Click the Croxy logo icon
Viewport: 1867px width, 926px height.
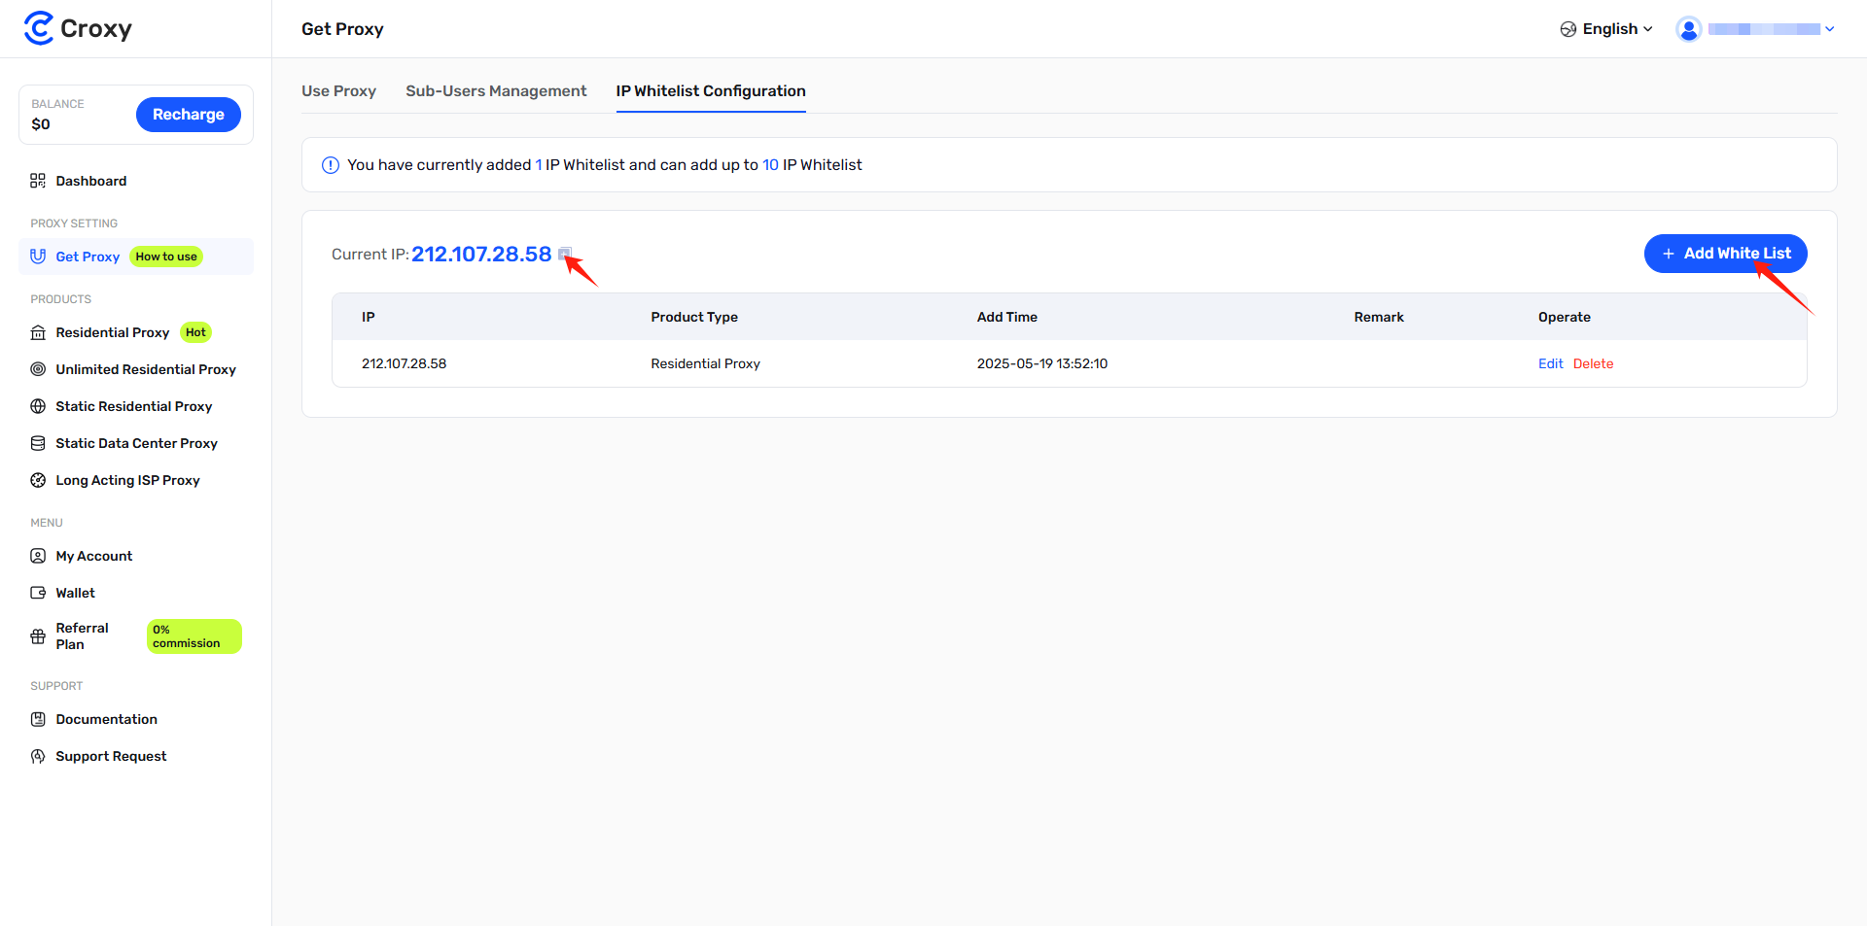point(39,28)
